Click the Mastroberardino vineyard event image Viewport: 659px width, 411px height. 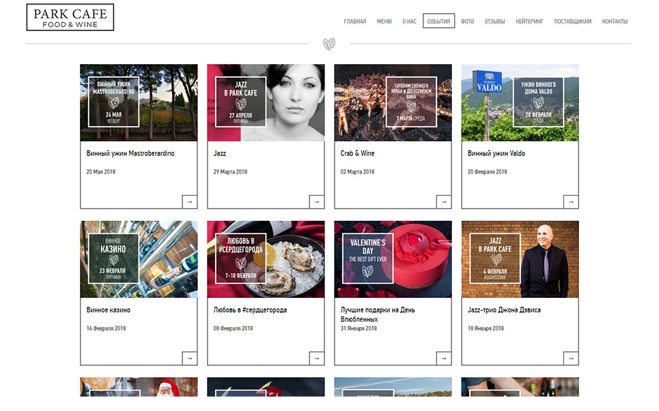[x=139, y=103]
